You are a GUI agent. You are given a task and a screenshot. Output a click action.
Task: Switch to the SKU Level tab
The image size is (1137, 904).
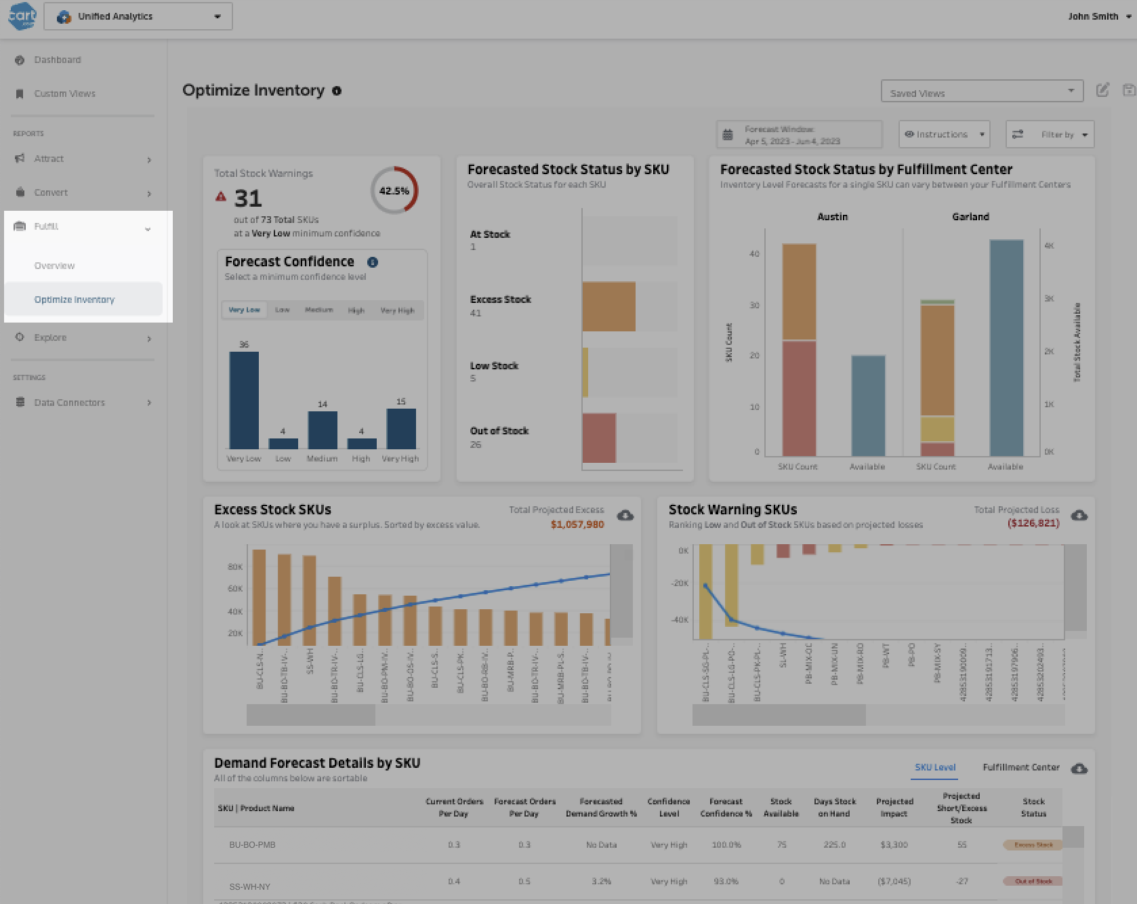pos(935,767)
